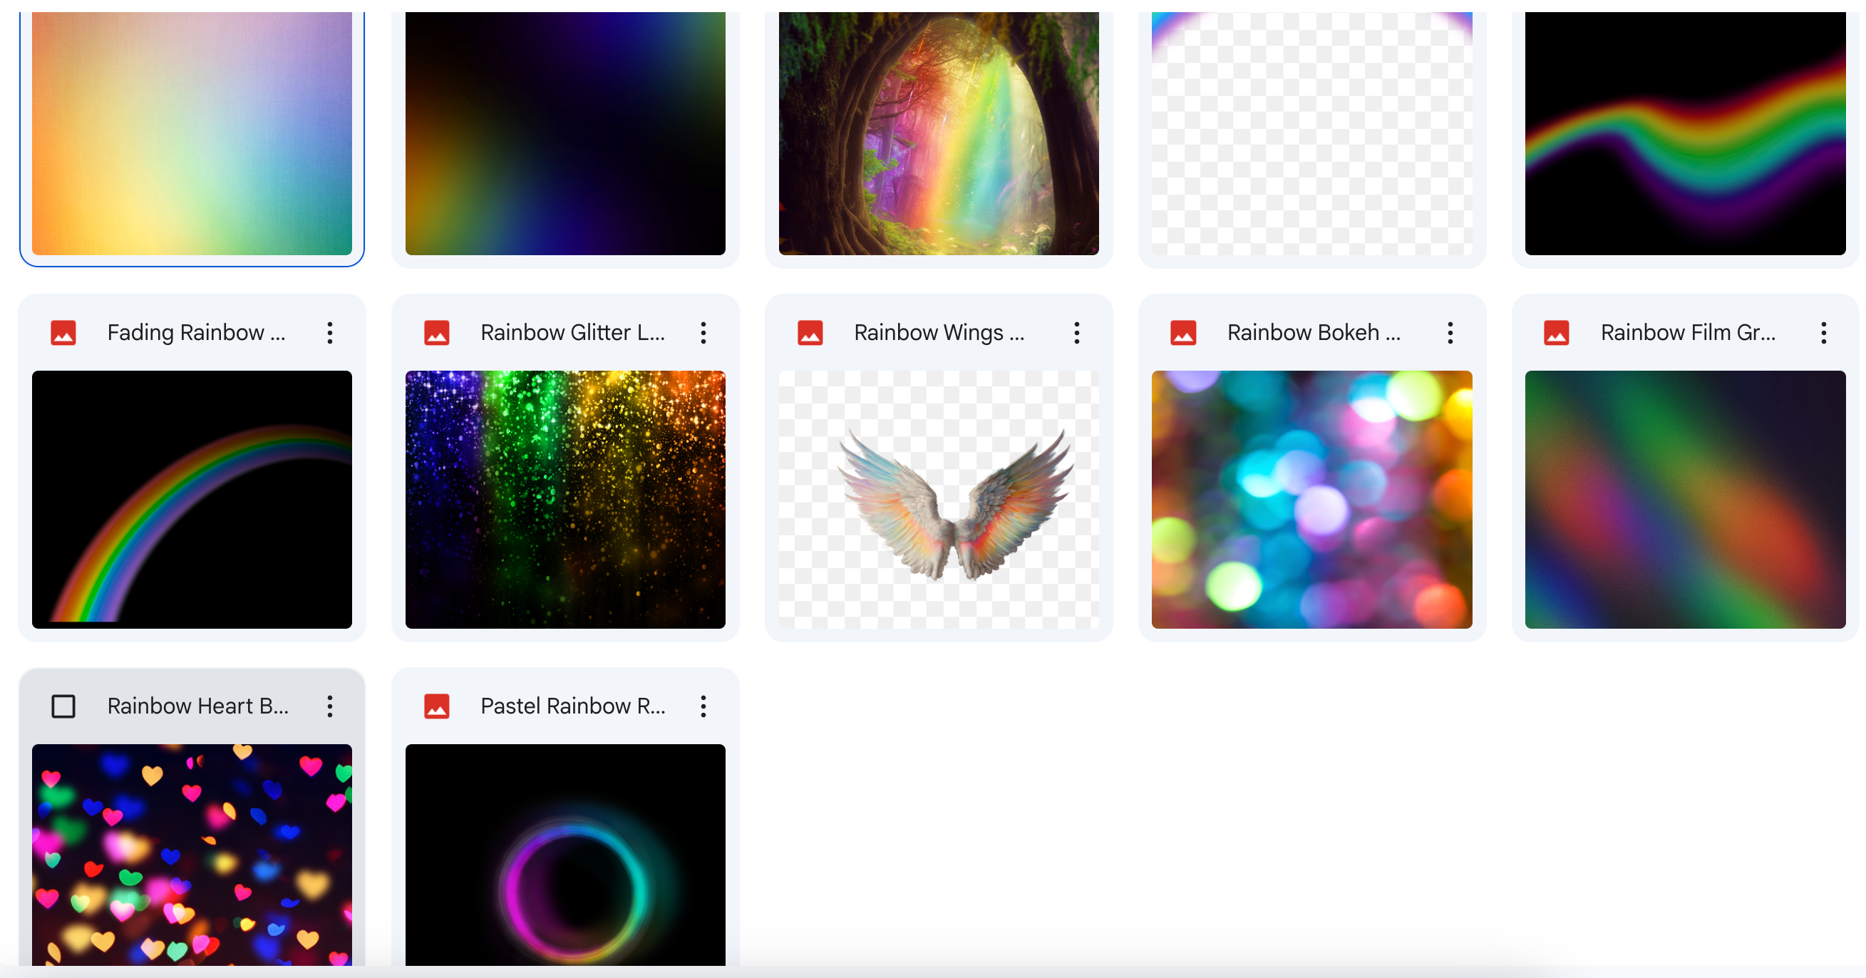Open three-dot menu for Pastel Rainbow file
1866x978 pixels.
click(x=703, y=706)
